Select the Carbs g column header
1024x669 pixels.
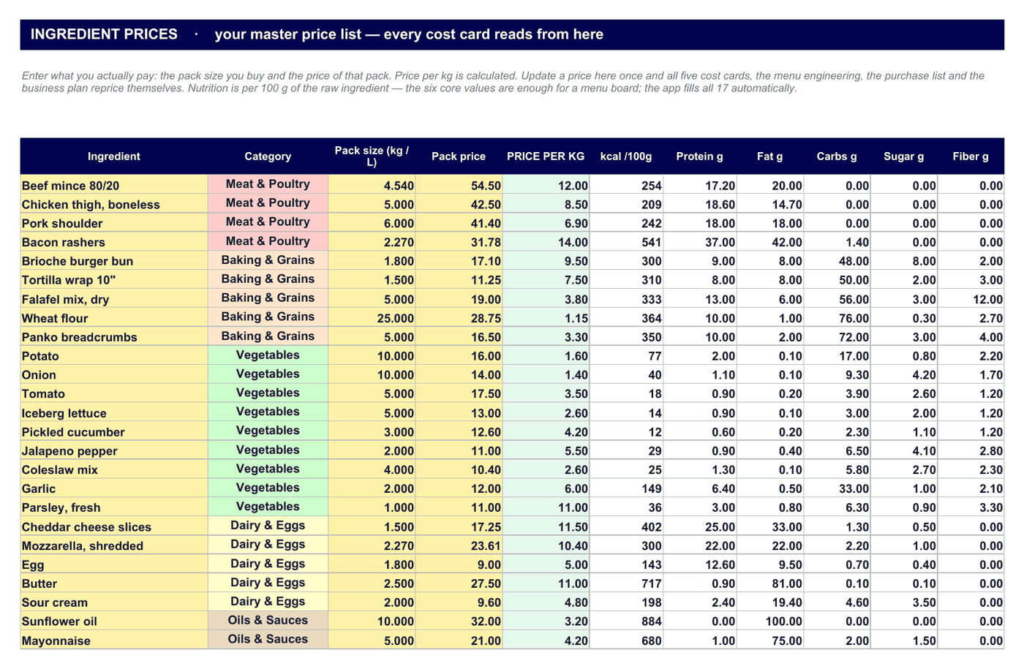[837, 156]
